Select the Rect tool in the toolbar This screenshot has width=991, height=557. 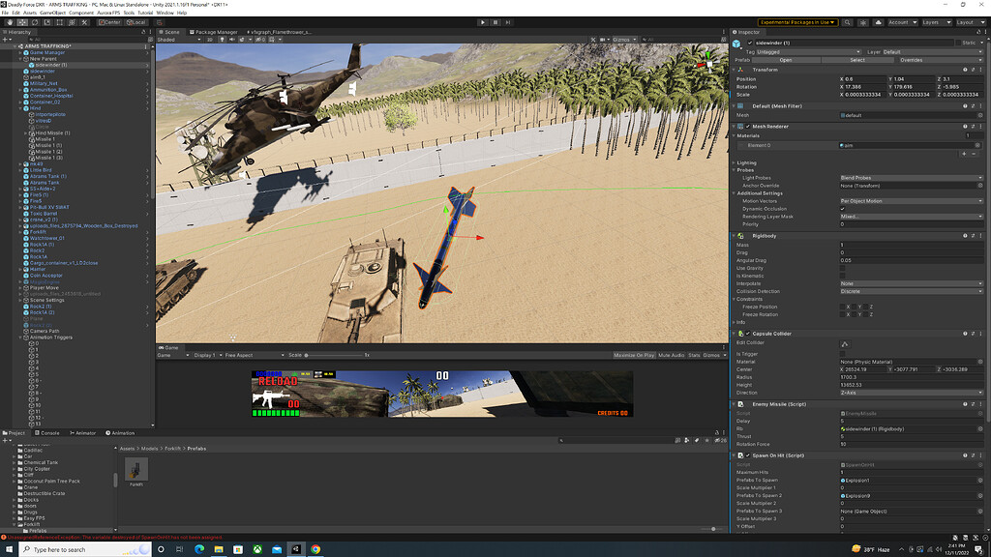click(60, 22)
